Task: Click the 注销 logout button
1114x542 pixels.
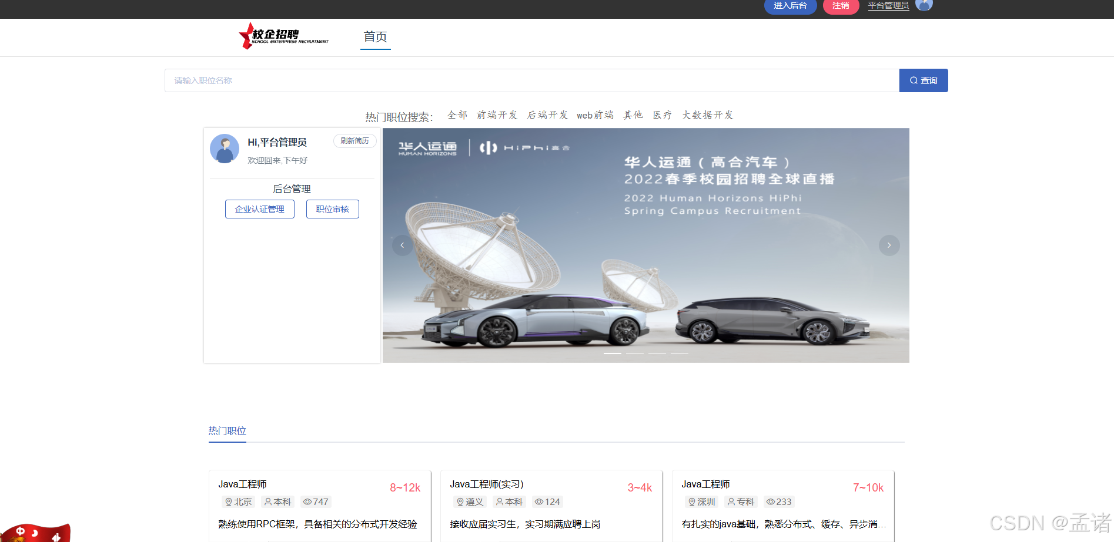Action: tap(841, 5)
